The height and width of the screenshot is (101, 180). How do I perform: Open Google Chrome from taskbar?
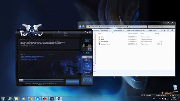click(x=31, y=98)
